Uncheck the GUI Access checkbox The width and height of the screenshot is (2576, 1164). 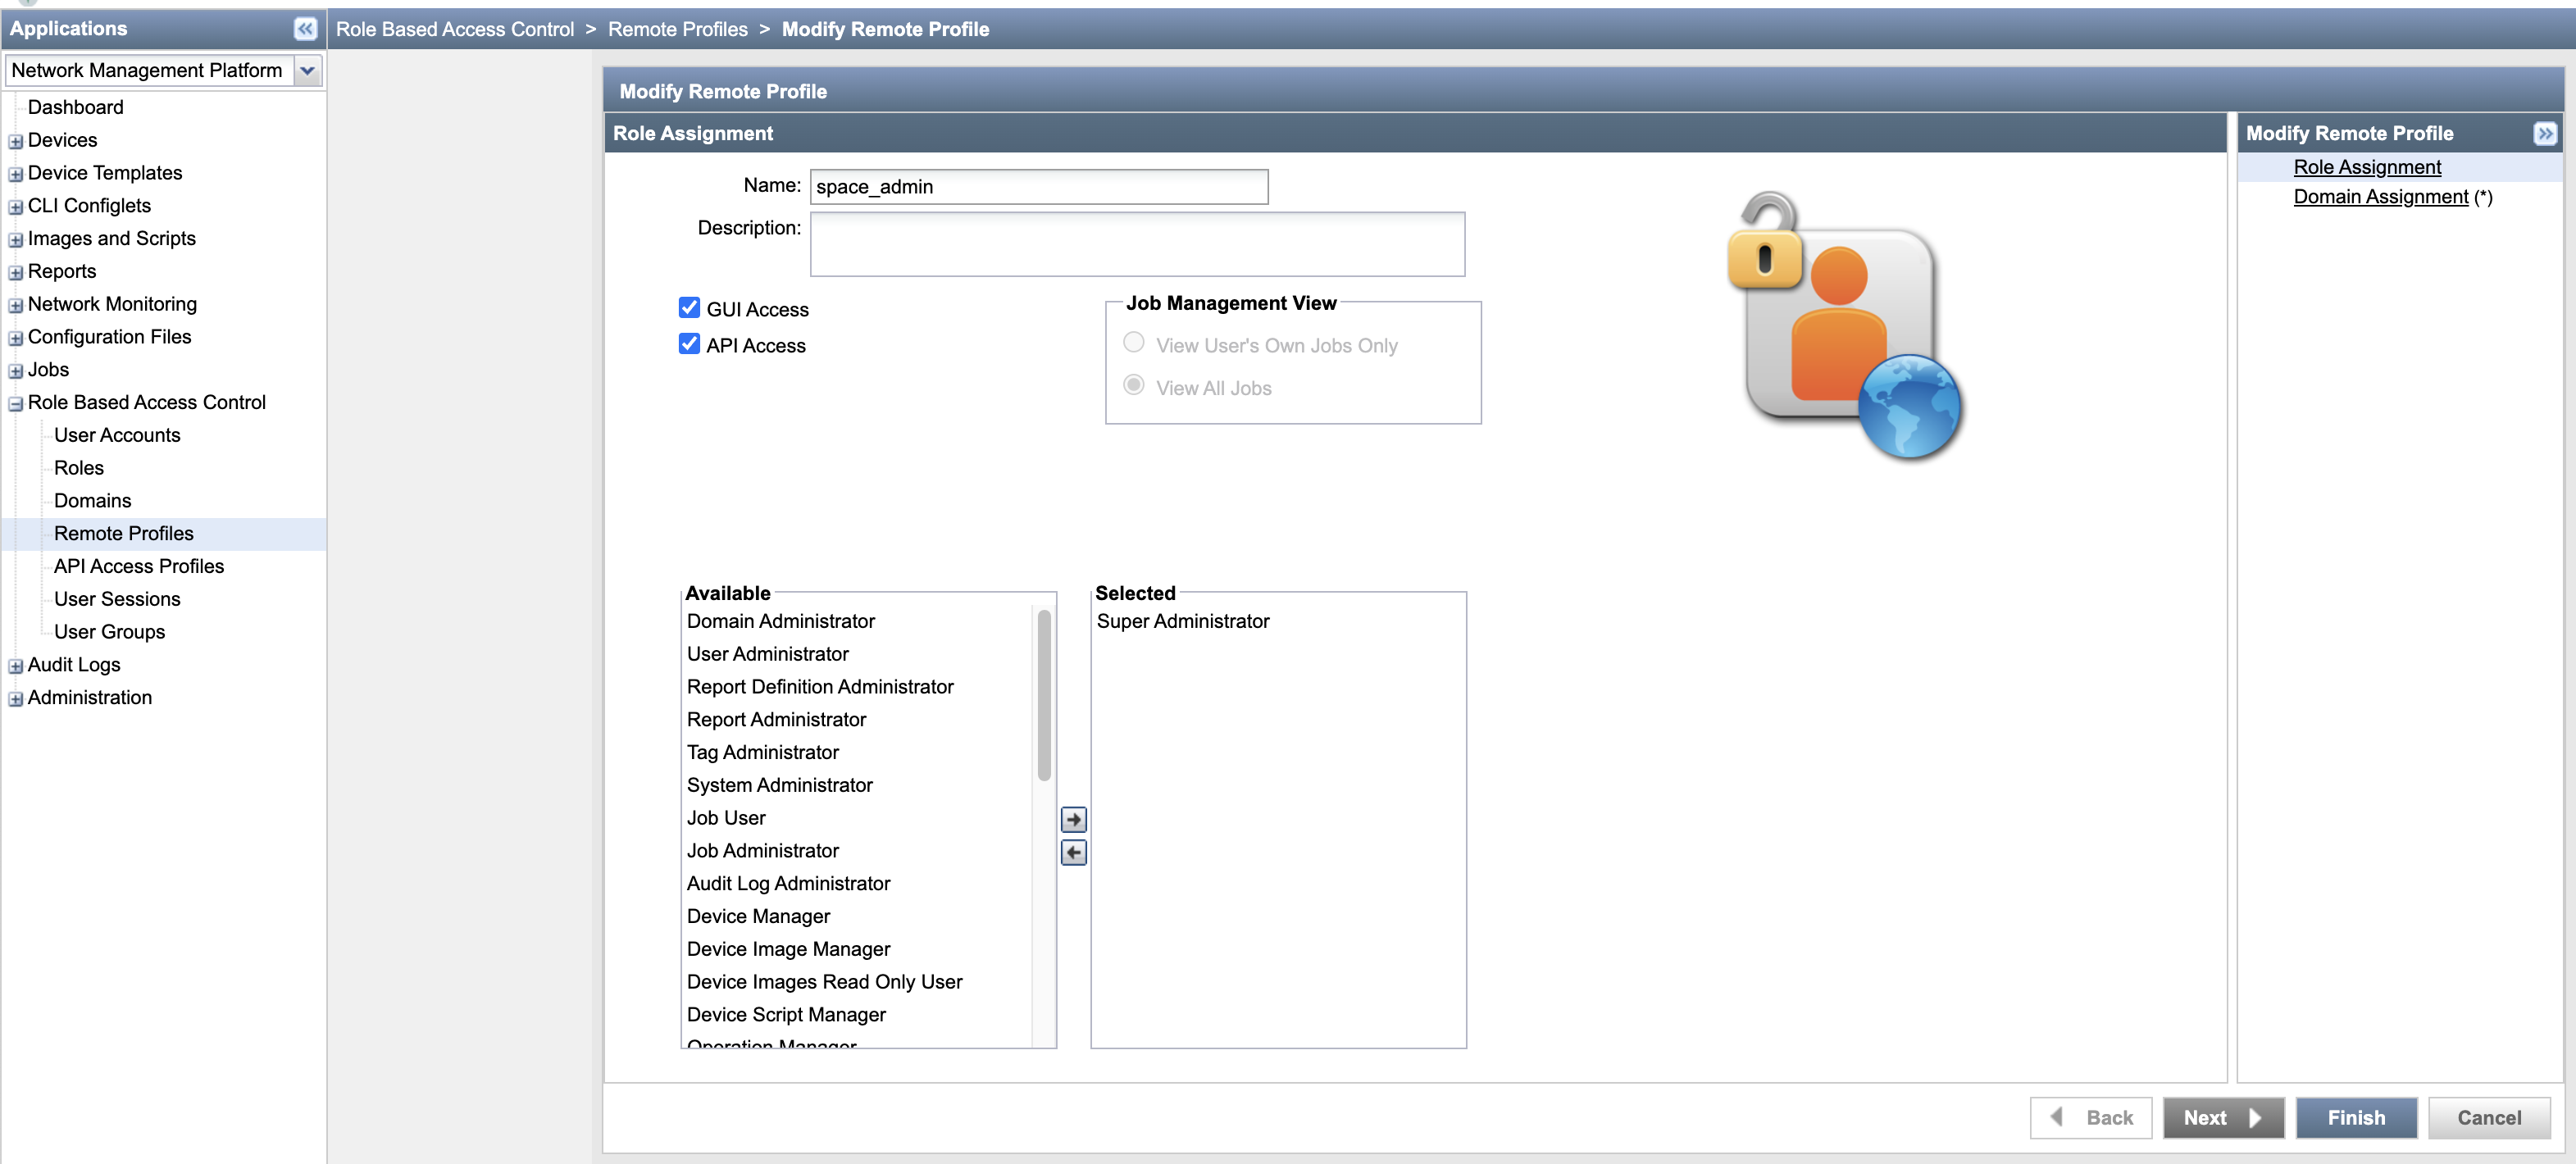(688, 307)
